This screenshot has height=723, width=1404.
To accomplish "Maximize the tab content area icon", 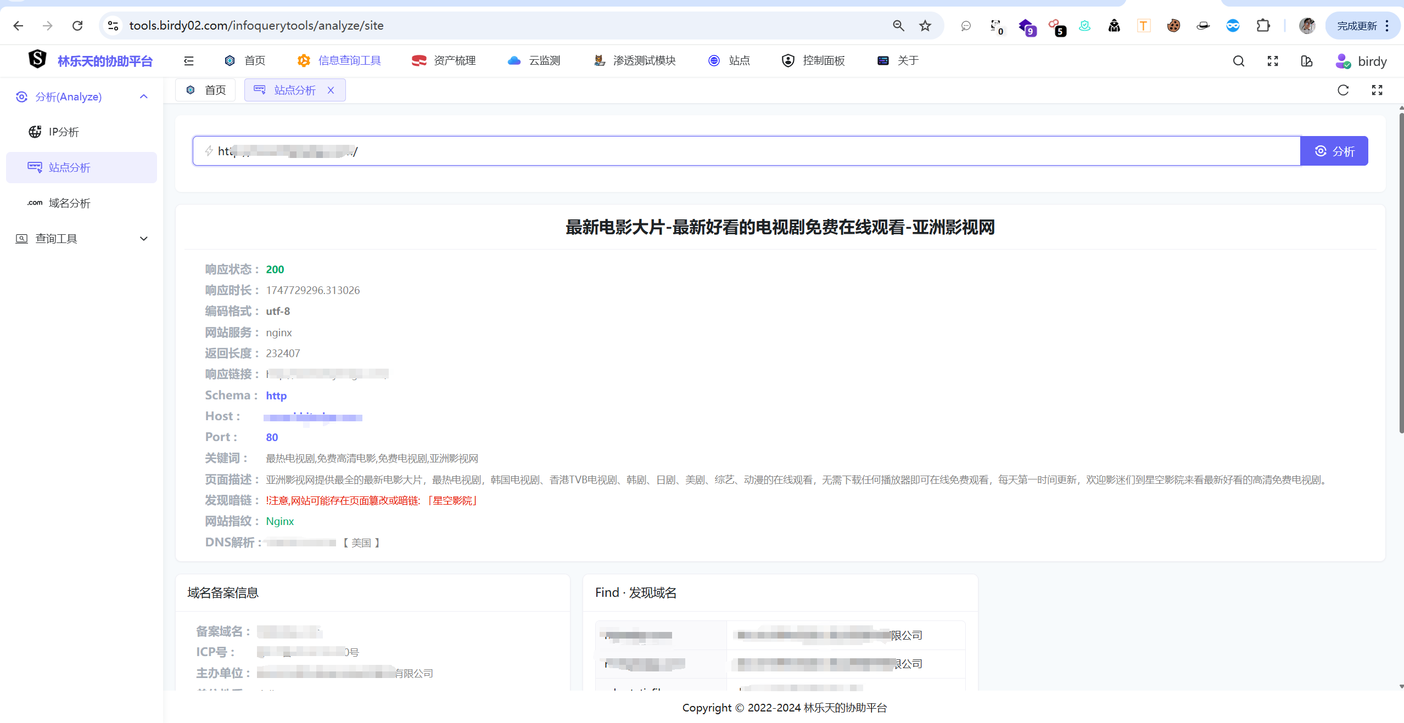I will (1377, 90).
